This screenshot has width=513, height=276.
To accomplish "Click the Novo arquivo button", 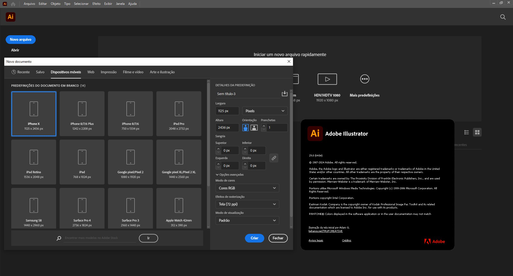I will coord(21,40).
